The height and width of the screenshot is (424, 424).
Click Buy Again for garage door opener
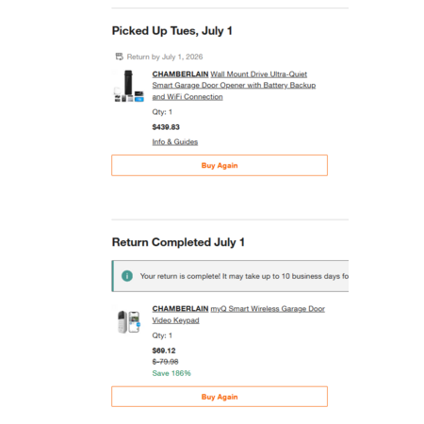pyautogui.click(x=220, y=165)
